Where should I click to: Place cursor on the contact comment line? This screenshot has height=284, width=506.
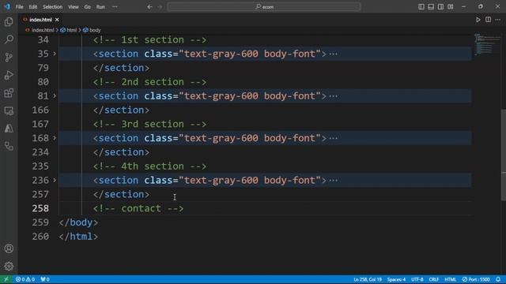pos(138,208)
